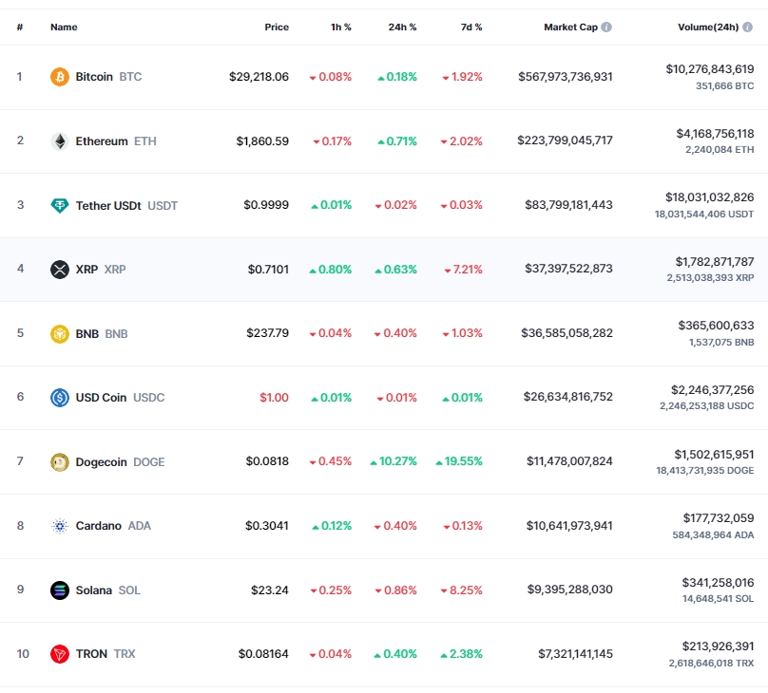The image size is (768, 693).
Task: Click TRON market cap $7,321,141,145
Action: [575, 654]
